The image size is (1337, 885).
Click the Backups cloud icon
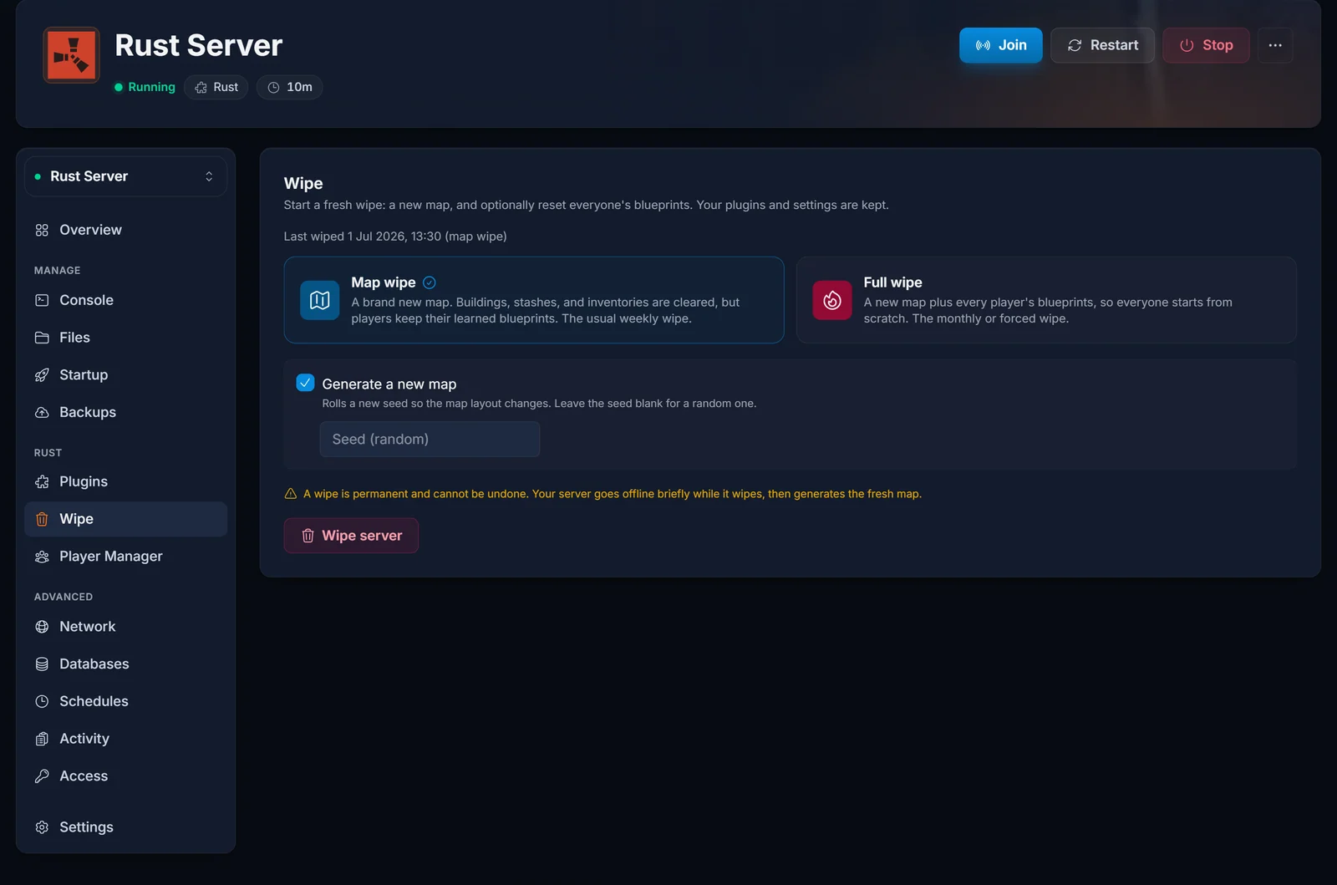(42, 412)
